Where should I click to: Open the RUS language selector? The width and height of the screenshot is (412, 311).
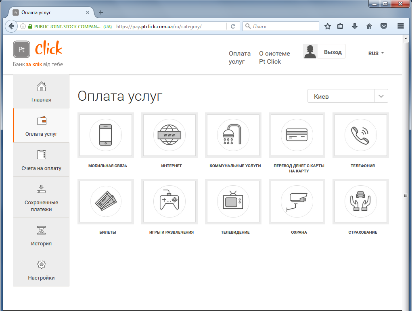[376, 53]
